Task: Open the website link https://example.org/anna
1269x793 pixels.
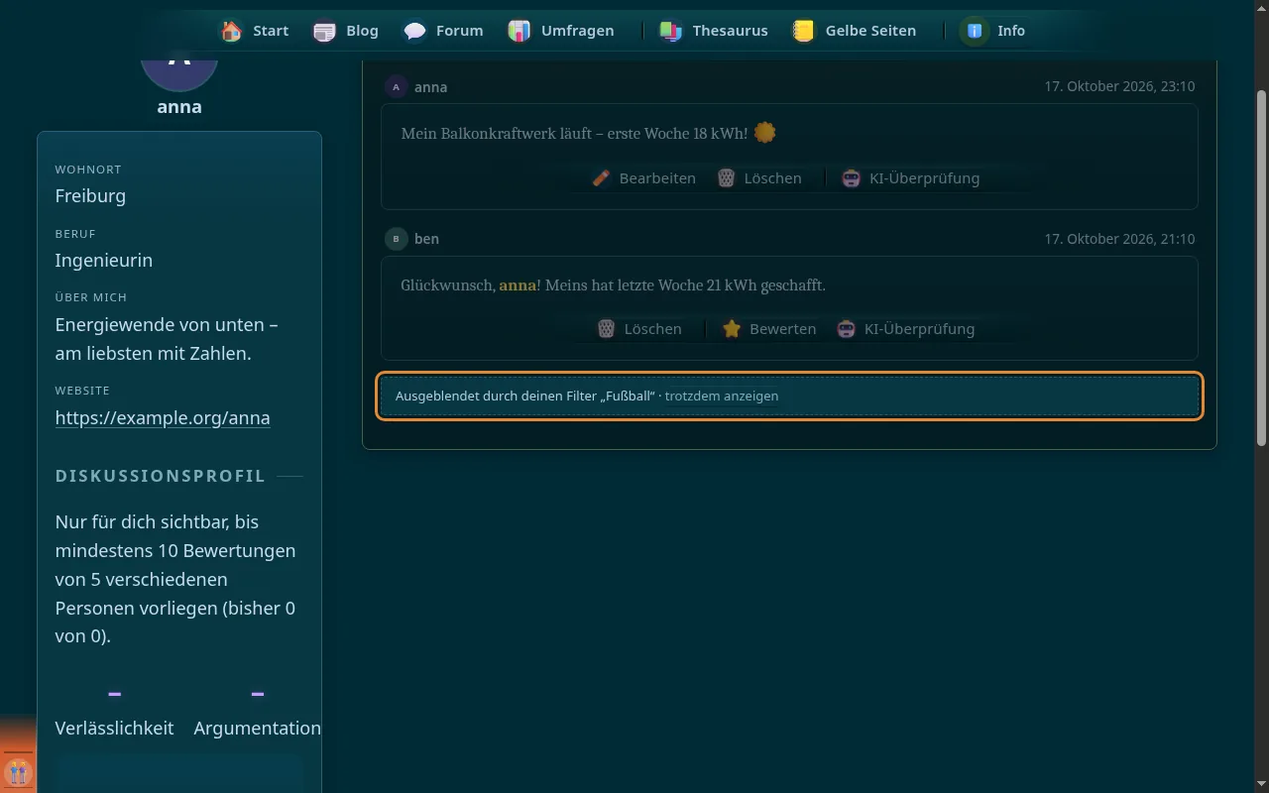Action: (x=163, y=417)
